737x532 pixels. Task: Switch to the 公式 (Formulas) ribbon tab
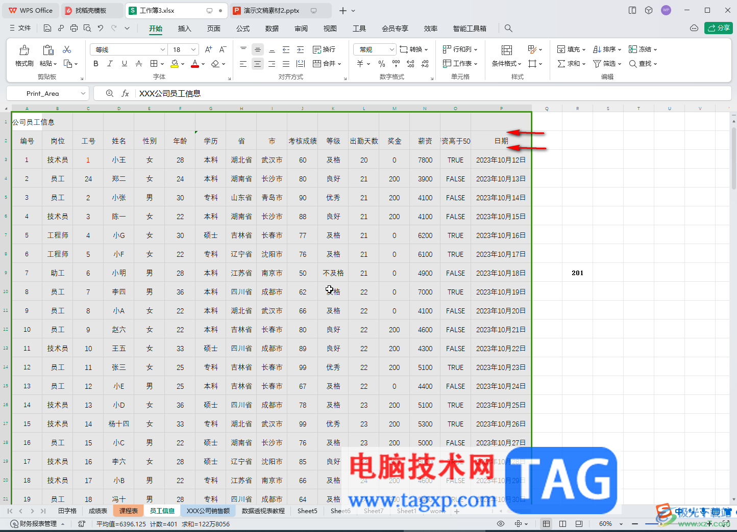click(243, 29)
